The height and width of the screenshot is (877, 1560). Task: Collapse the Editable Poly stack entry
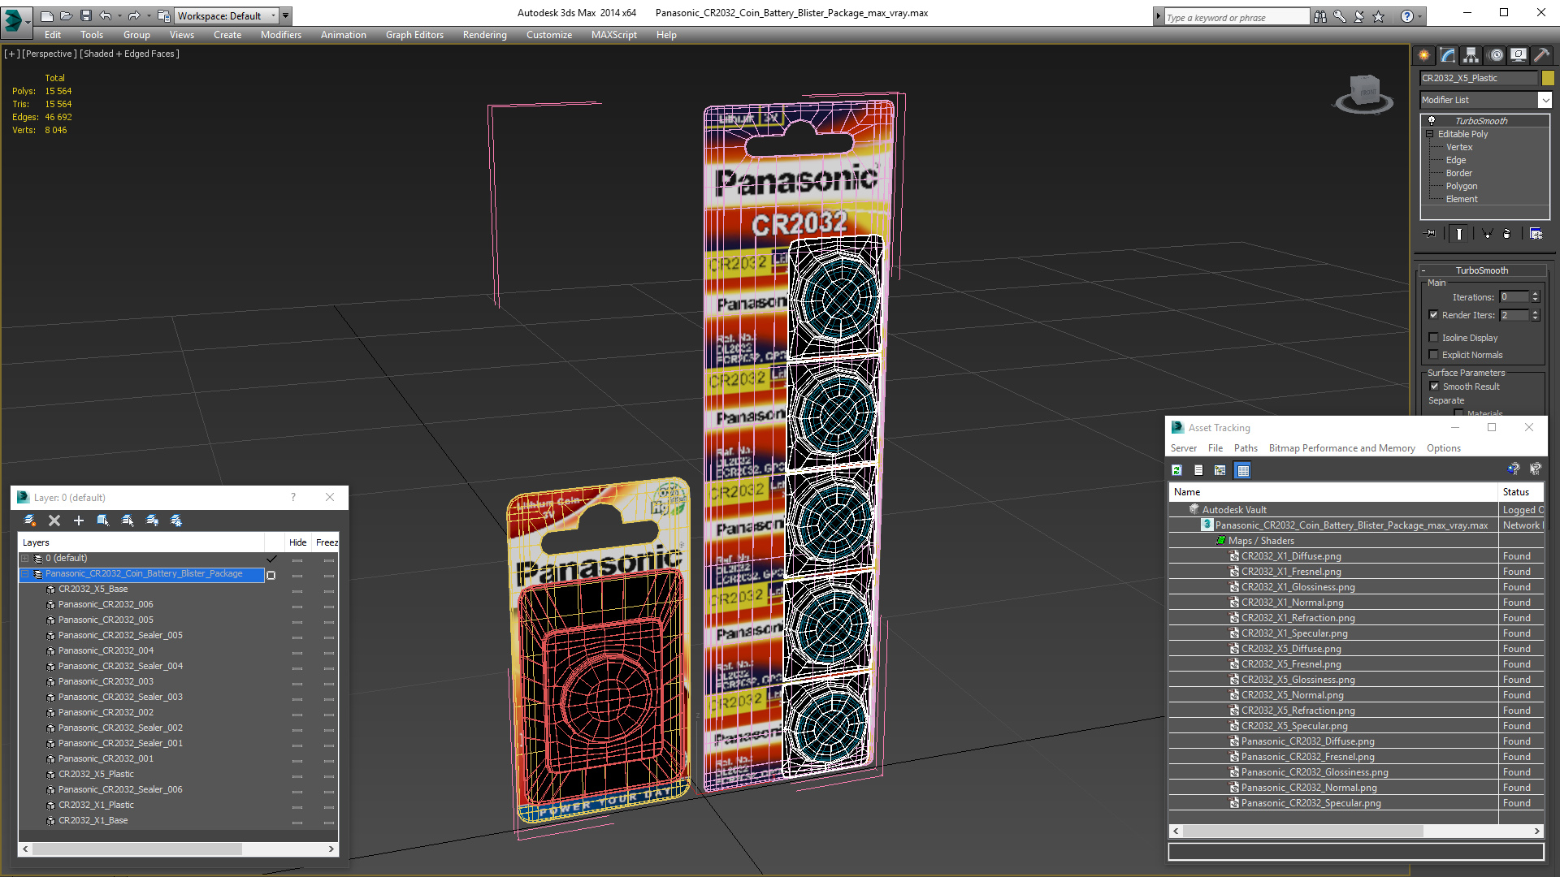1430,134
